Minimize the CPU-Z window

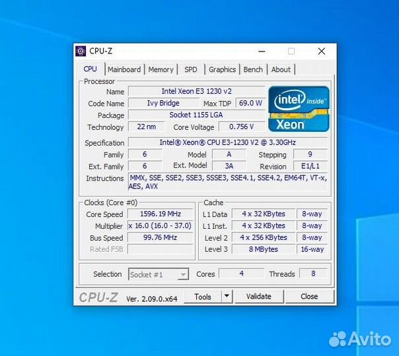(x=261, y=51)
